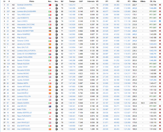The image size is (163, 132).
Task: Click the French flag next to Lorenzo FELLON
Action: click(x=50, y=97)
